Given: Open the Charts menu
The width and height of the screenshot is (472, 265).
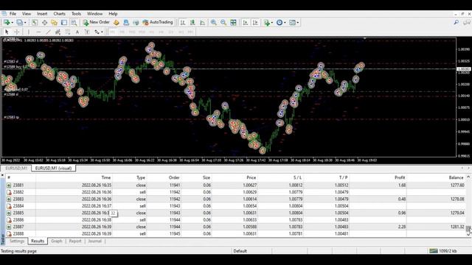Looking at the screenshot, I should pos(59,14).
